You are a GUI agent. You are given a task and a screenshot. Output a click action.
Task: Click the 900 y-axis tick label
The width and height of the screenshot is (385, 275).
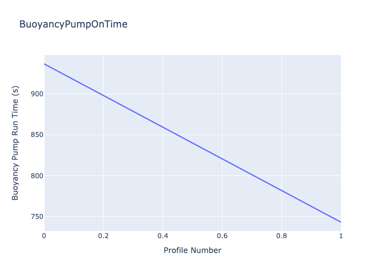(37, 94)
